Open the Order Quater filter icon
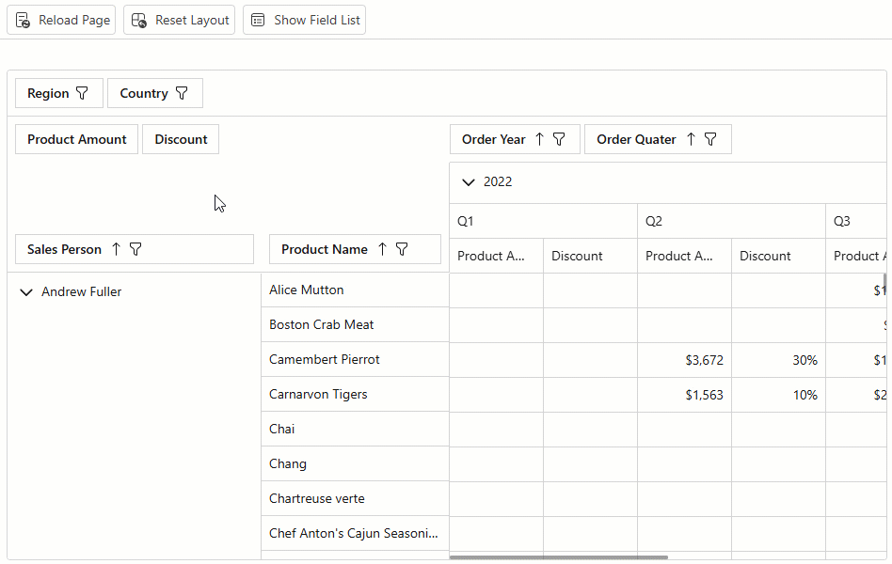Image resolution: width=892 pixels, height=564 pixels. tap(710, 139)
